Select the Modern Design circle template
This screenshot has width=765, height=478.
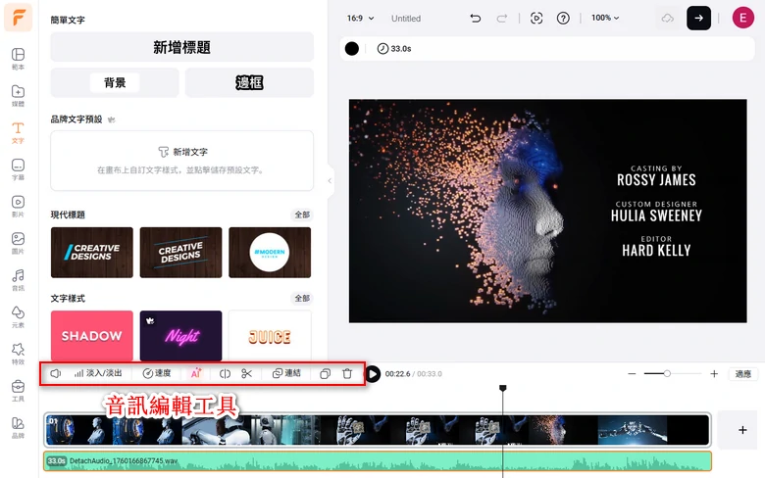click(x=270, y=253)
